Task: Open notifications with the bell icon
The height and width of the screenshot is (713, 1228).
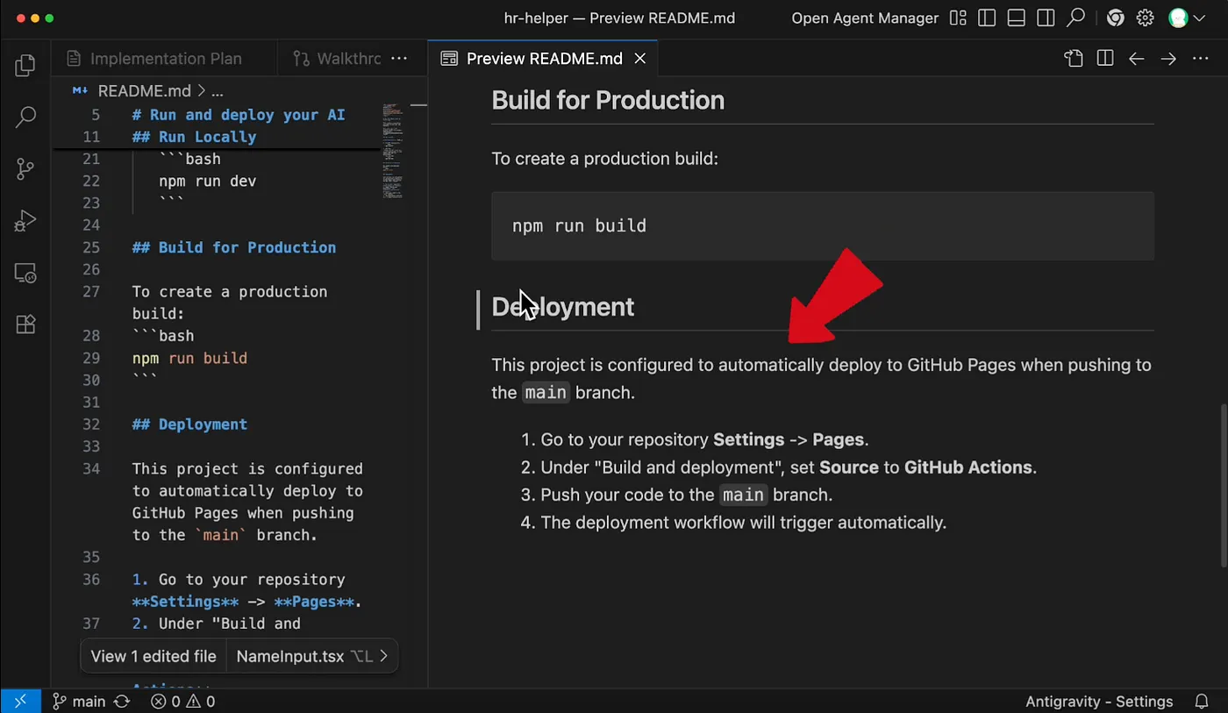Action: 1202,702
